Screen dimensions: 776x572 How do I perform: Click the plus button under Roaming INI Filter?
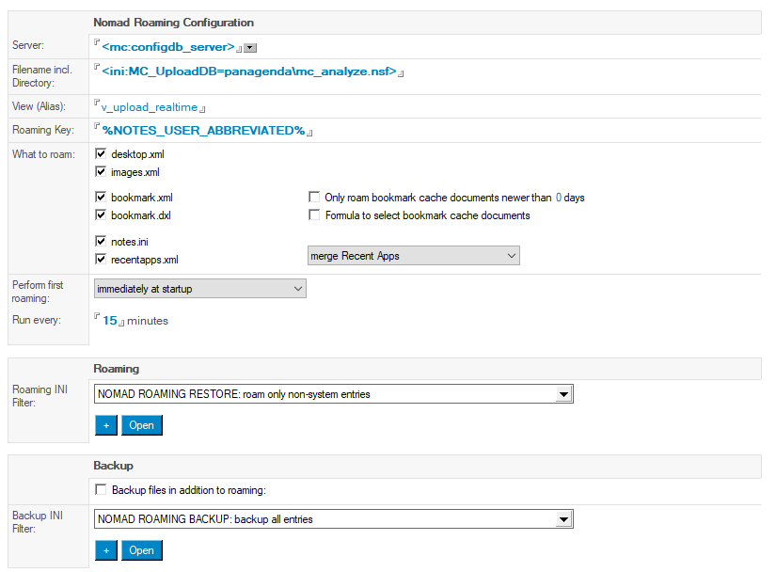coord(105,425)
